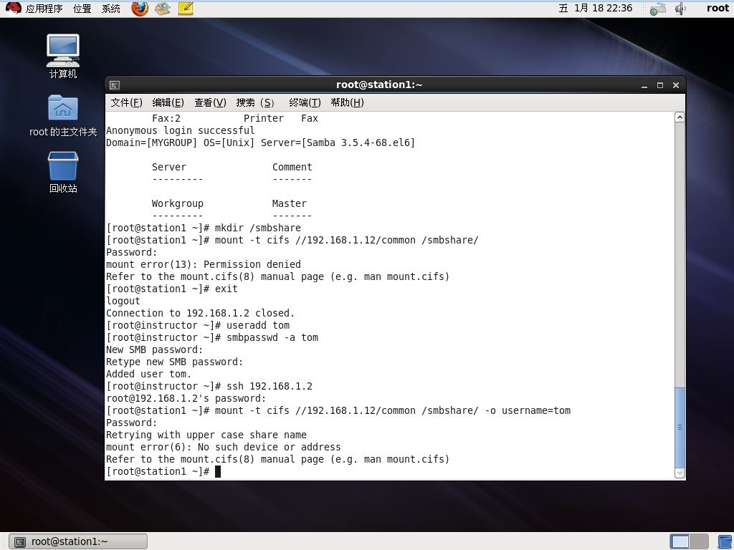The height and width of the screenshot is (550, 734).
Task: Open the 应用程序 menu
Action: point(44,9)
